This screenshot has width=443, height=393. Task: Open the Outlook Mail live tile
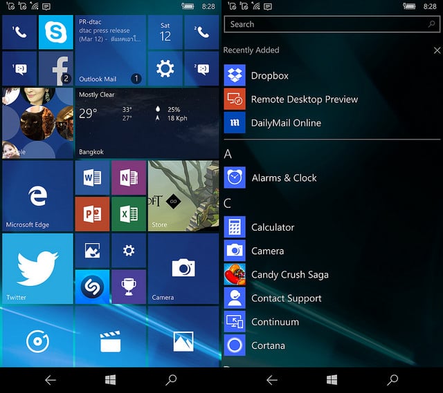pos(111,50)
